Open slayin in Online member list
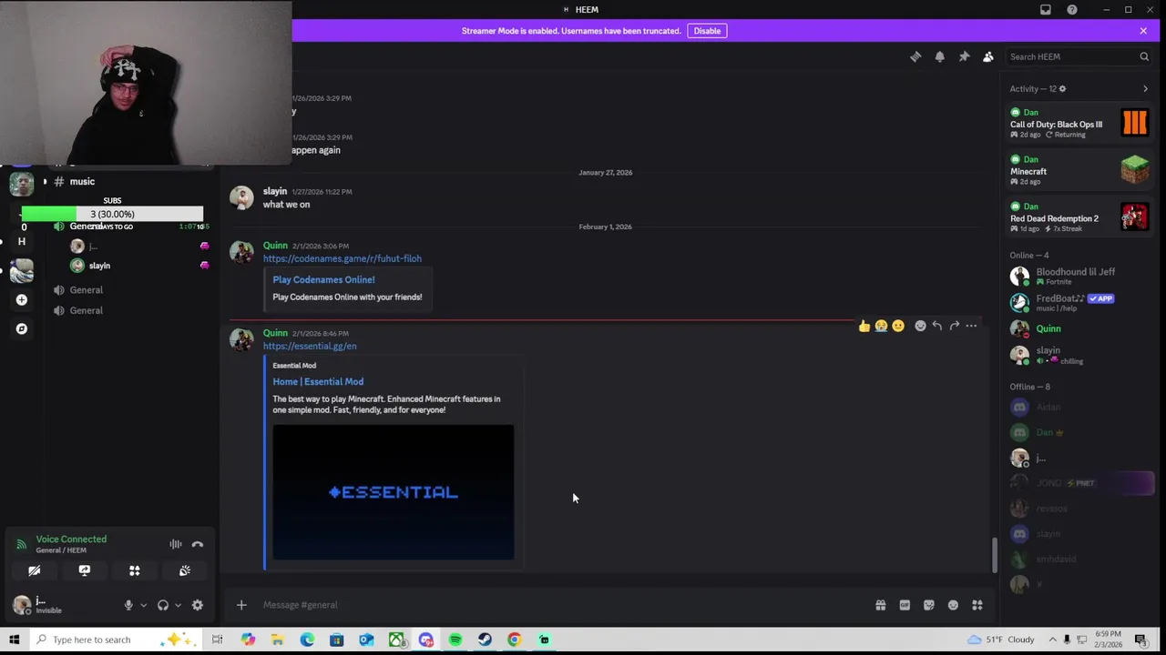Screen dimensions: 1166x655 (1079, 355)
